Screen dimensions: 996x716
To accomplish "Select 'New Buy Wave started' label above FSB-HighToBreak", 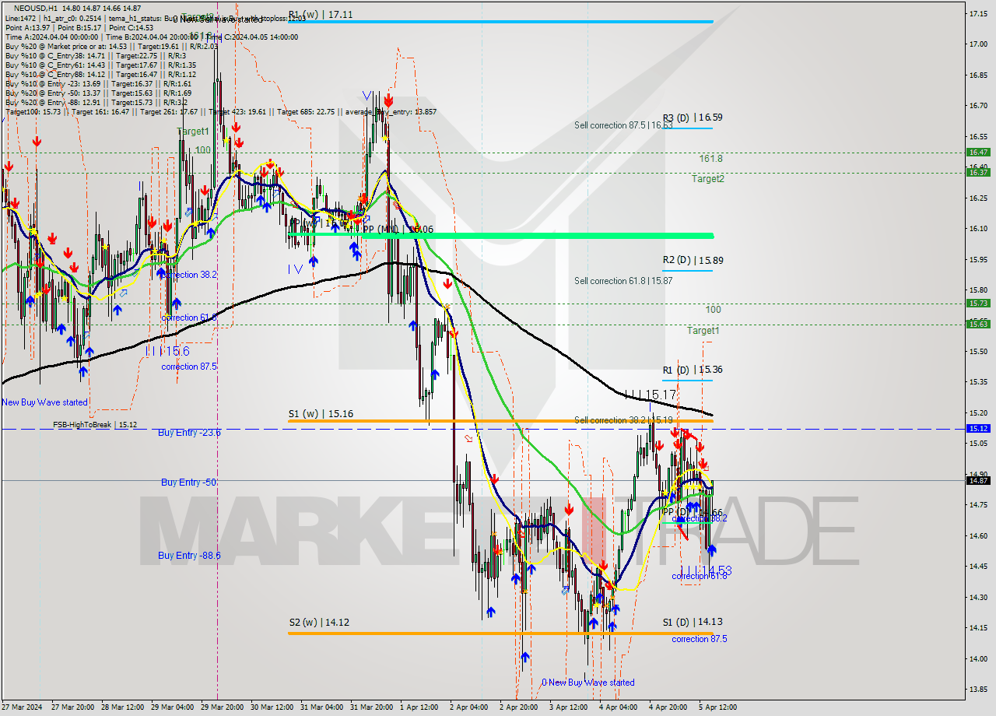I will click(x=44, y=402).
